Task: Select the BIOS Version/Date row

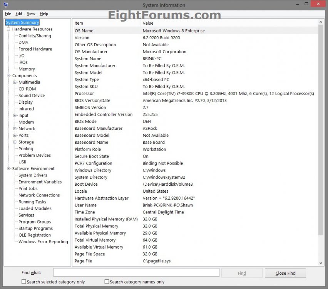Action: pos(196,101)
